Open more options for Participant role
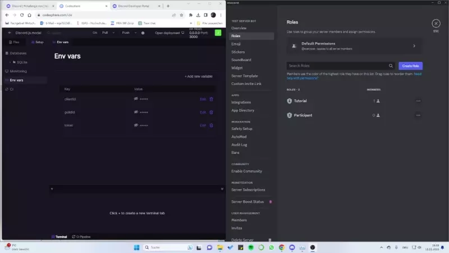Screen dimensions: 449x253 418,115
